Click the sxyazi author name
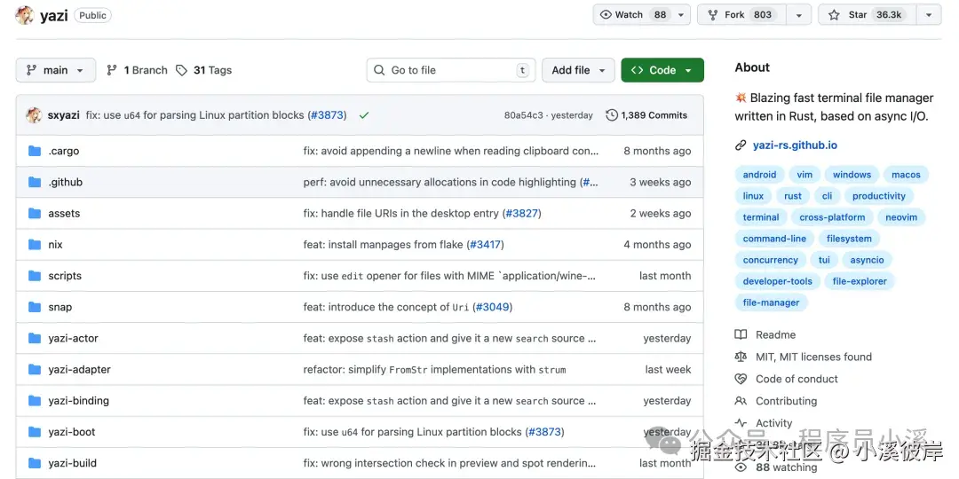Screen dimensions: 959x479 point(64,114)
